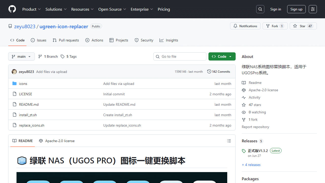
Task: Open the zeyu8023 owner link in breadcrumb
Action: coord(25,26)
